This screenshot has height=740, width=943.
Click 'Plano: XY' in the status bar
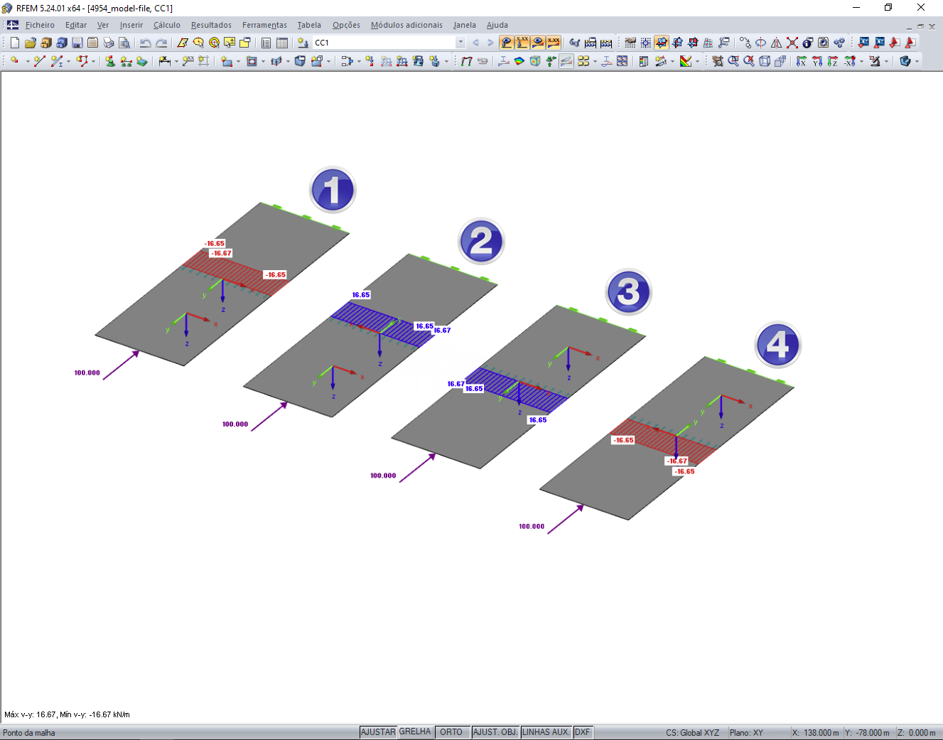(x=746, y=732)
